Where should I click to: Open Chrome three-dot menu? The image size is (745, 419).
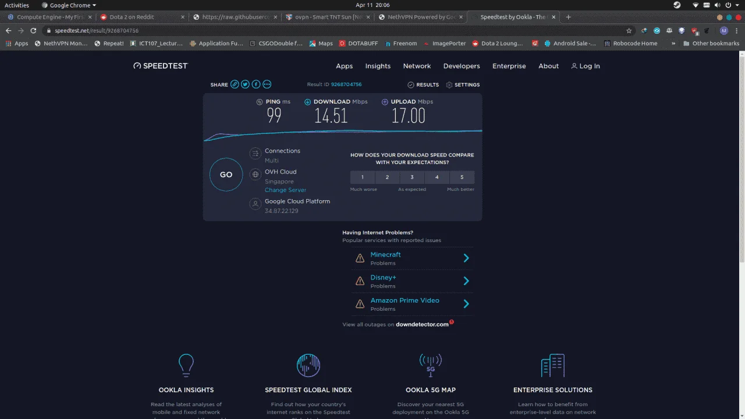pyautogui.click(x=737, y=30)
